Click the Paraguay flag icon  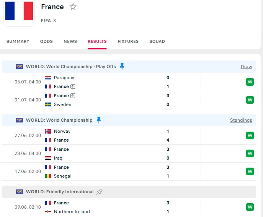[x=48, y=78]
